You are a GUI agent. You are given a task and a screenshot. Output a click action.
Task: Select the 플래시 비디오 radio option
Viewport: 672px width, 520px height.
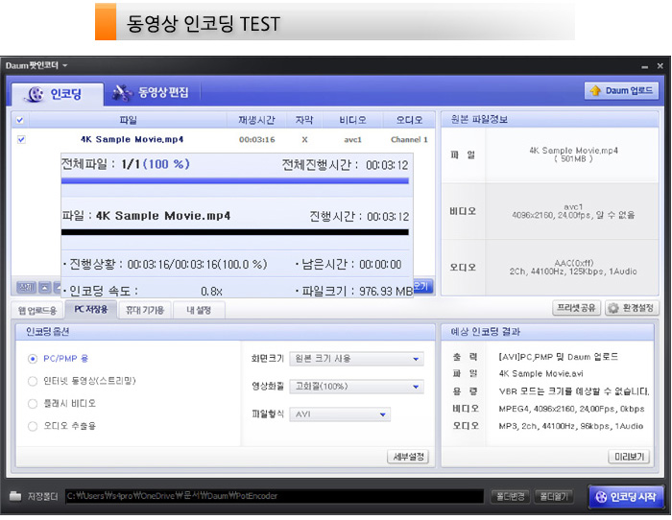click(35, 402)
